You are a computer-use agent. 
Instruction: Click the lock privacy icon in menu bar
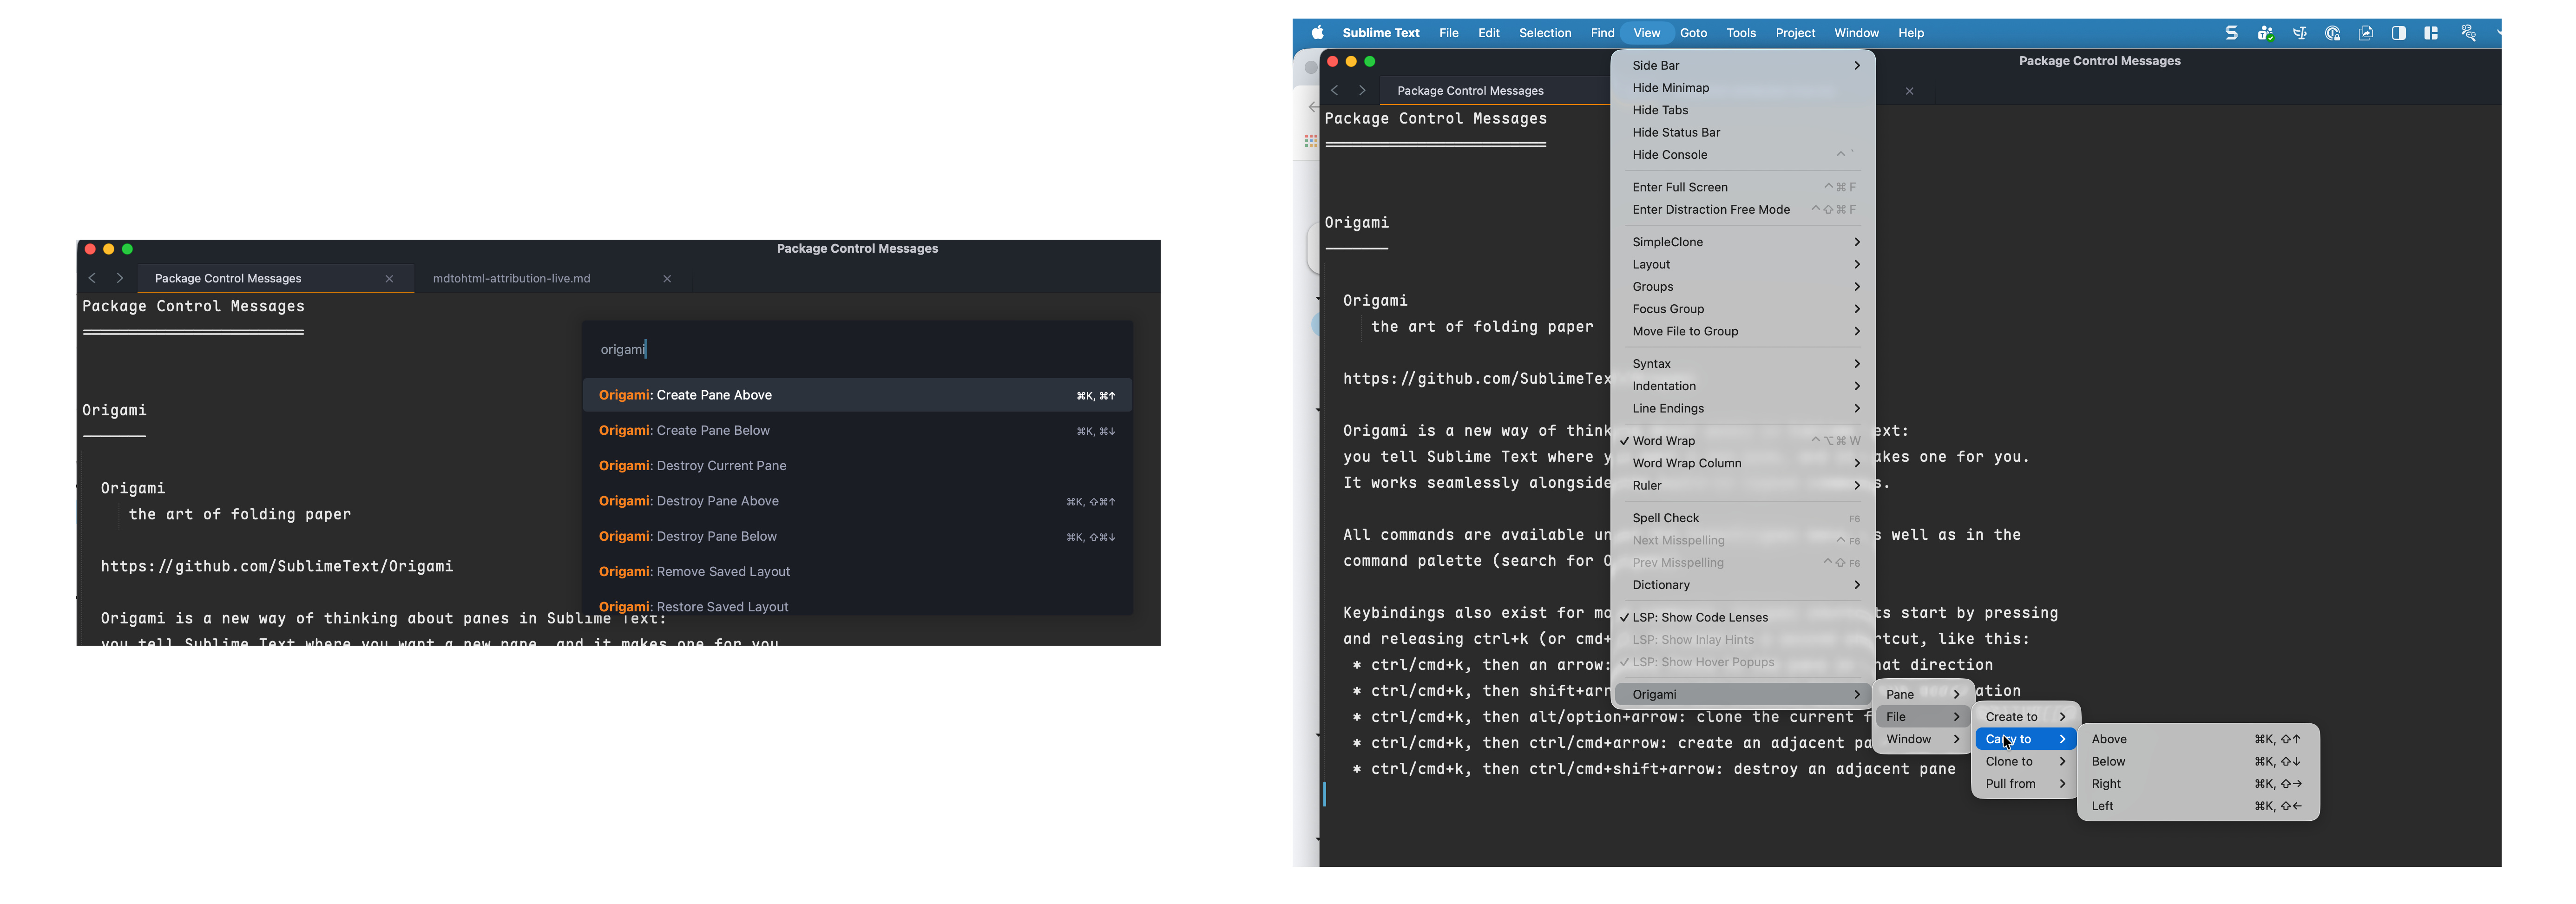[2332, 33]
